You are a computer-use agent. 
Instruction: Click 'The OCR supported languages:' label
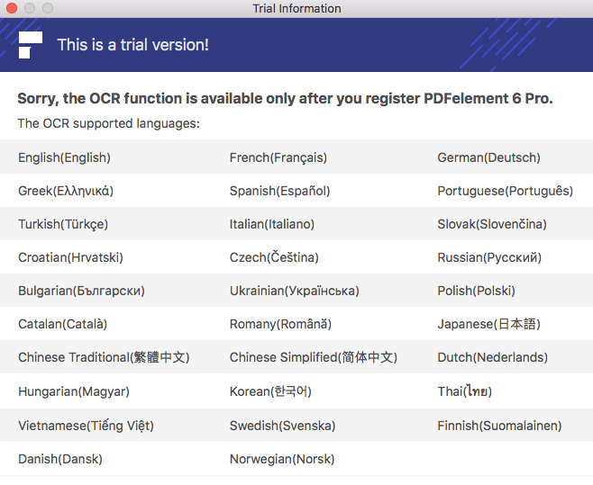click(108, 123)
